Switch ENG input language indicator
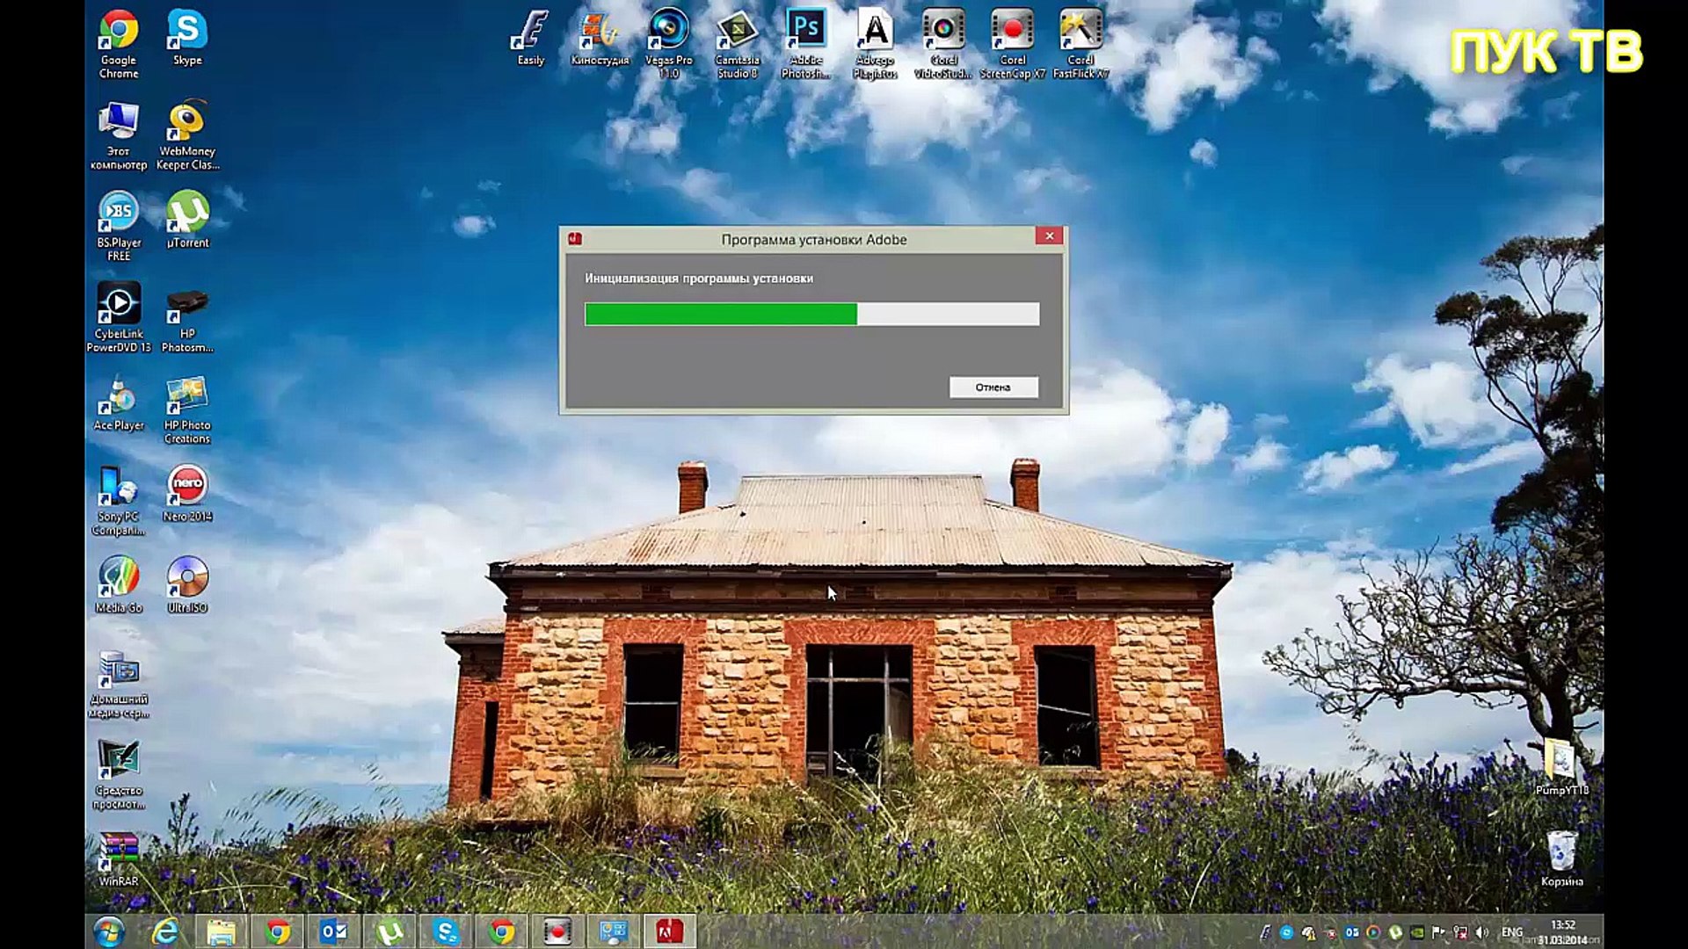 click(x=1512, y=932)
